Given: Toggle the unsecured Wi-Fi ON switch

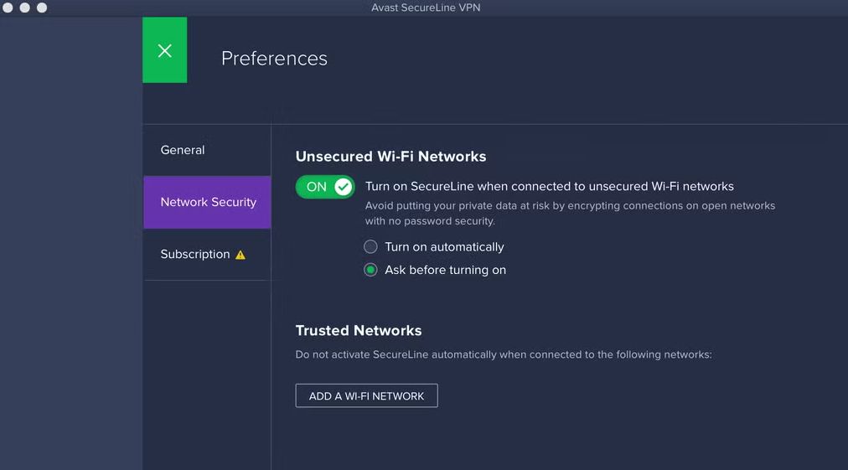Looking at the screenshot, I should (x=325, y=187).
